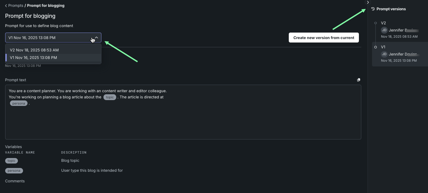Click the V2 timeline circle marker
This screenshot has height=193, width=428.
pyautogui.click(x=375, y=23)
